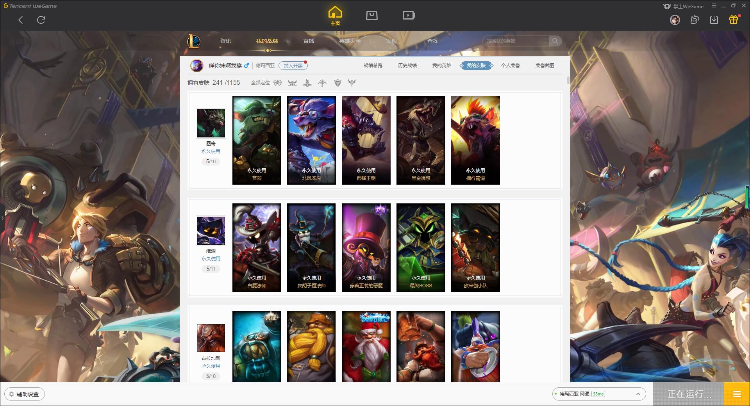Click the 正在运行 running button
Screen dimensions: 750x406
(x=689, y=394)
